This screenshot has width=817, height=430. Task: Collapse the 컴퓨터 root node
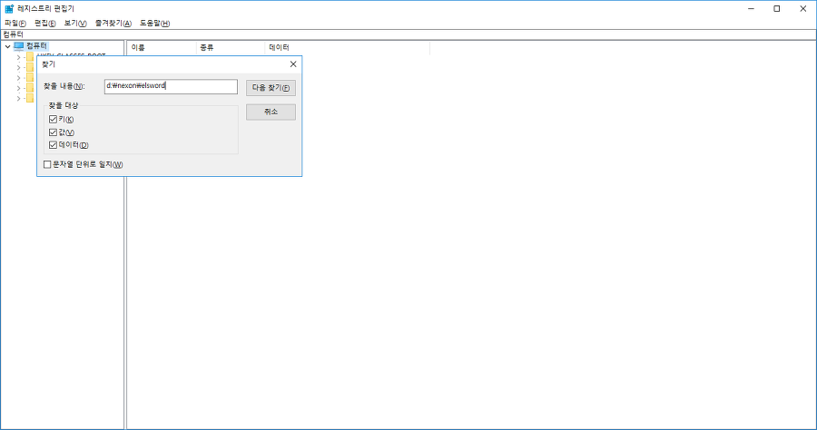click(x=7, y=45)
